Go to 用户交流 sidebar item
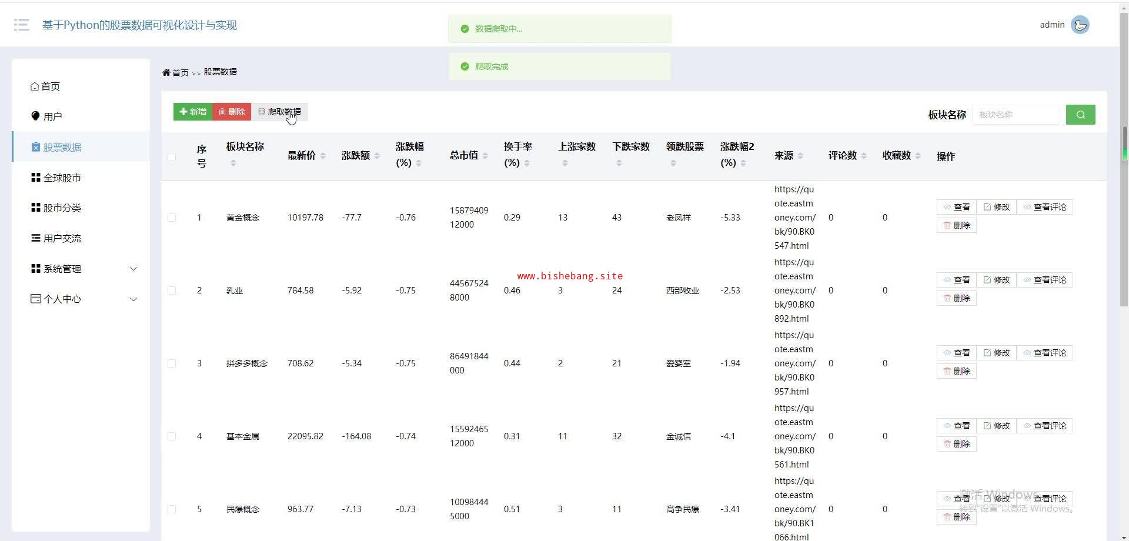This screenshot has width=1129, height=541. [x=62, y=238]
